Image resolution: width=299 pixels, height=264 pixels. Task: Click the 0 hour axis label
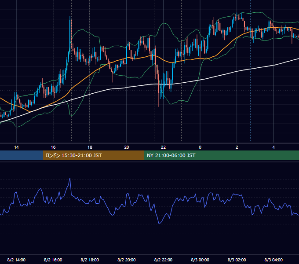(200, 147)
